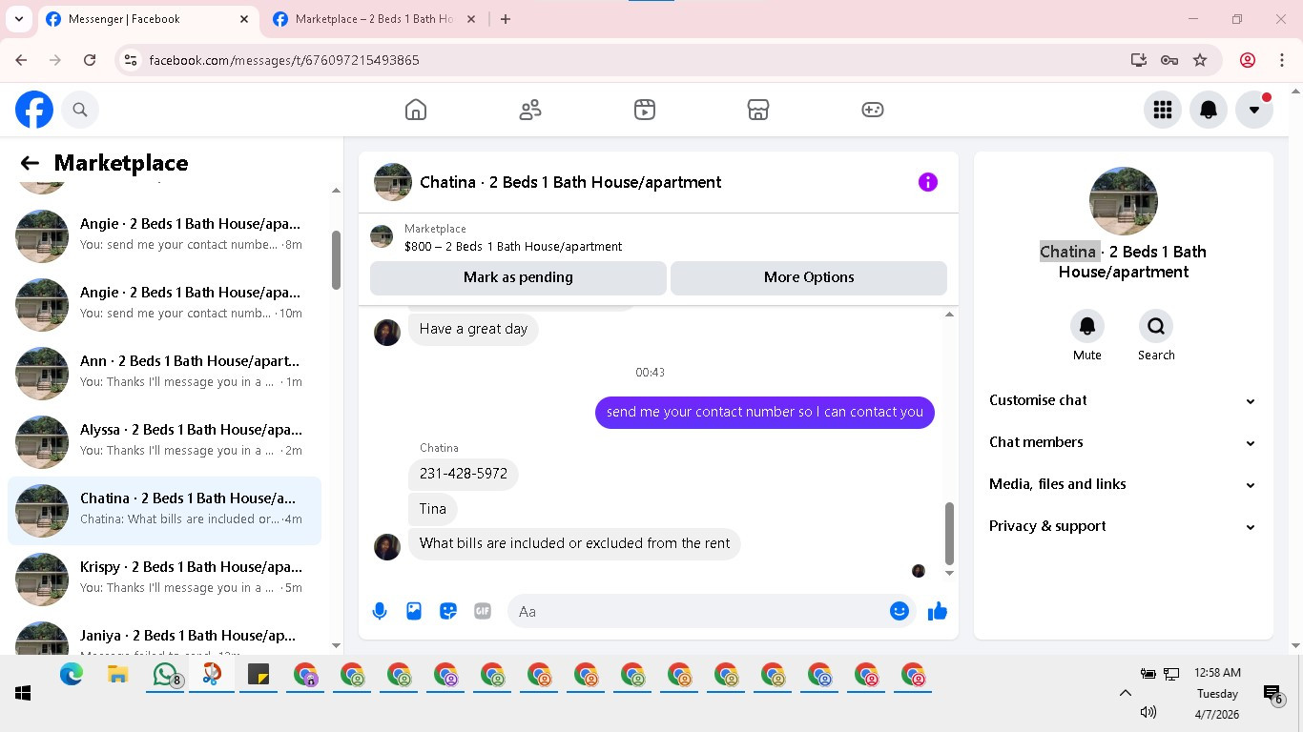The image size is (1303, 732).
Task: Expand Privacy & support section
Action: [1123, 526]
